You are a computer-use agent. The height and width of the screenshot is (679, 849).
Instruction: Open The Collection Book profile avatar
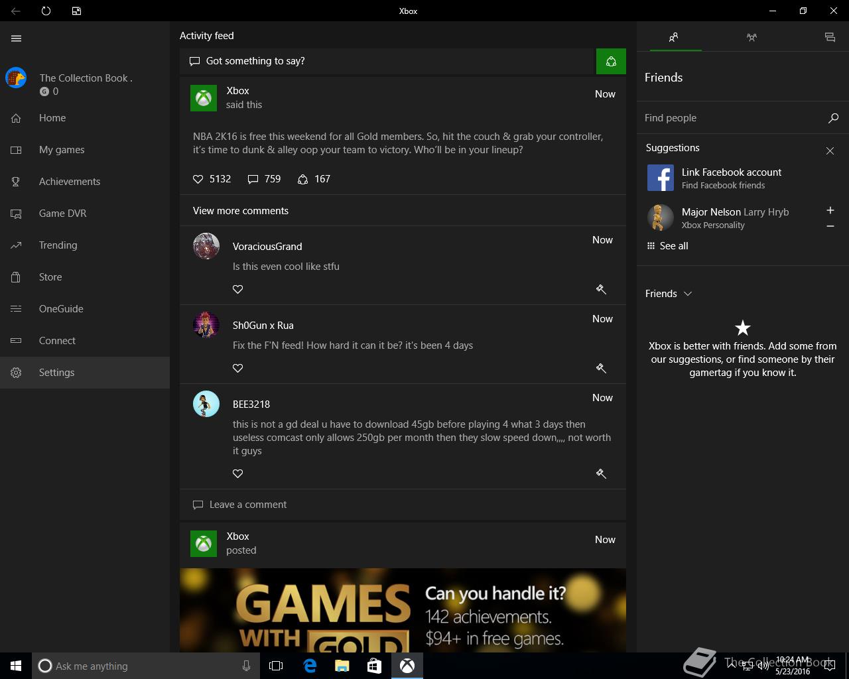click(x=16, y=78)
